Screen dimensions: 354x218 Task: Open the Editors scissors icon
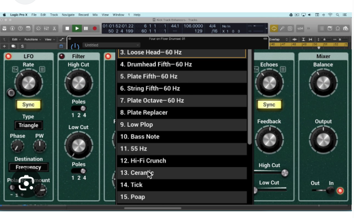pyautogui.click(x=54, y=29)
